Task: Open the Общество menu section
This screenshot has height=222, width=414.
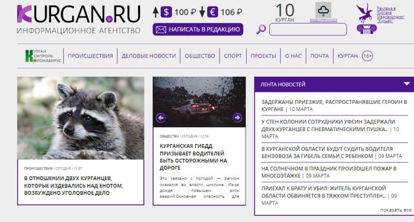Action: pos(200,56)
